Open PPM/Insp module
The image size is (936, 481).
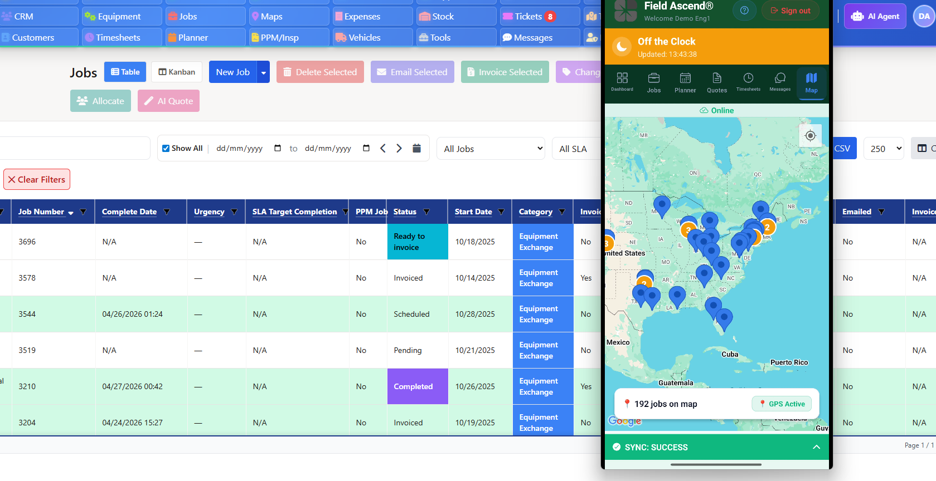tap(289, 37)
